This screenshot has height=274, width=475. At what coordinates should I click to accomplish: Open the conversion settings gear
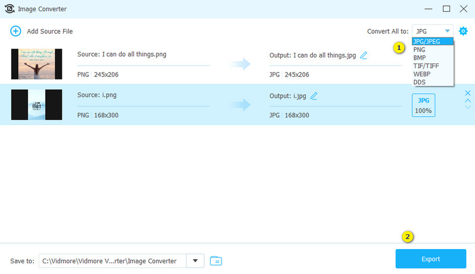click(464, 31)
